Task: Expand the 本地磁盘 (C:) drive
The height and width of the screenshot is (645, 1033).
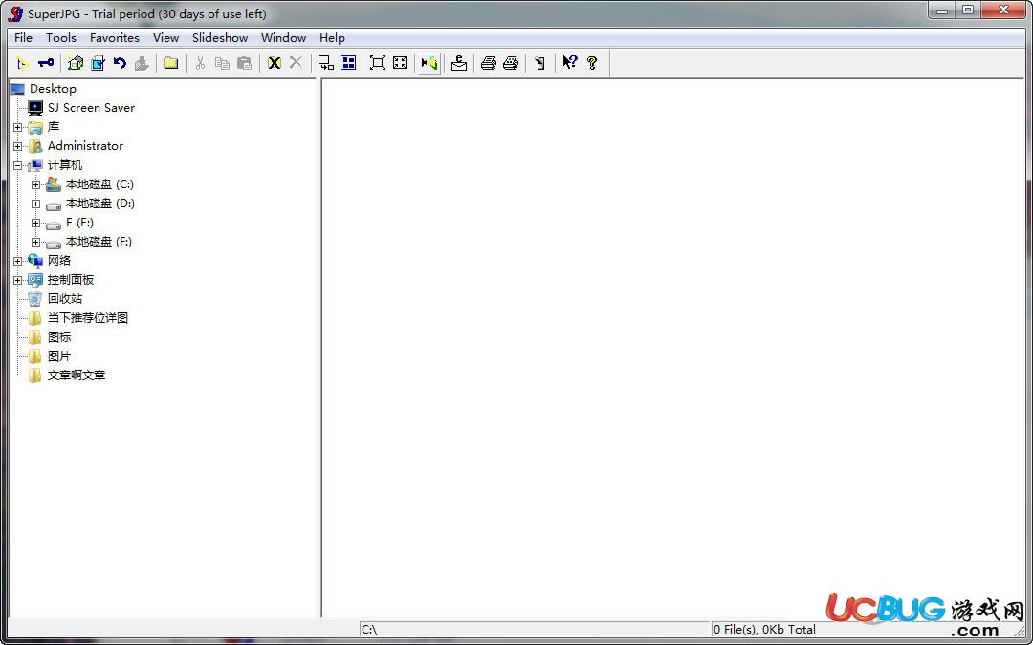Action: pyautogui.click(x=36, y=184)
